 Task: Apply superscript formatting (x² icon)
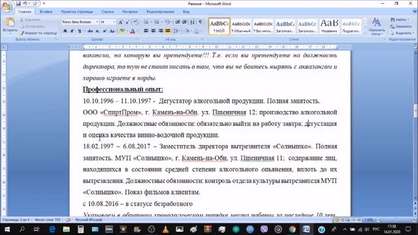pyautogui.click(x=104, y=31)
